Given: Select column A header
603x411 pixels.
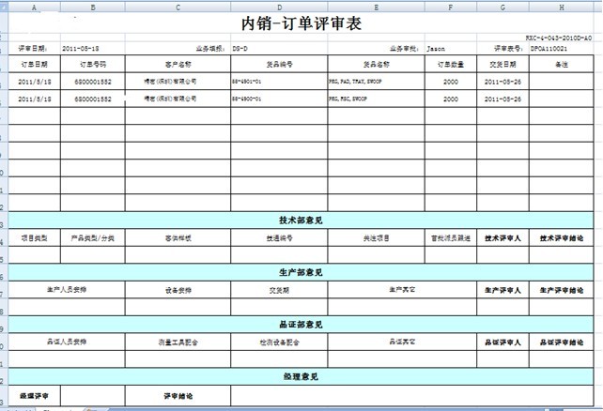Looking at the screenshot, I should (x=35, y=7).
